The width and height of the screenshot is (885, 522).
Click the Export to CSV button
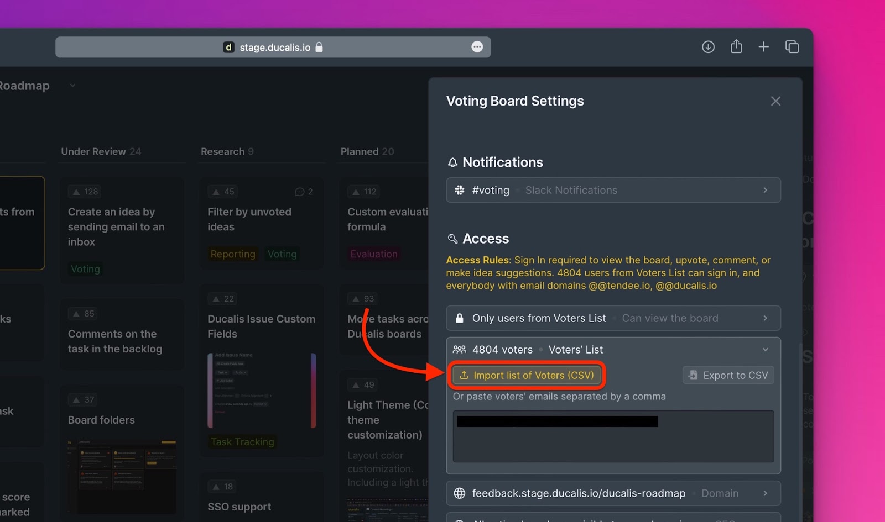tap(728, 375)
